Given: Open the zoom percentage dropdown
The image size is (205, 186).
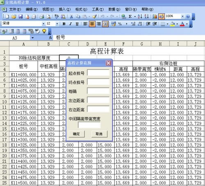Looking at the screenshot, I should pyautogui.click(x=182, y=16).
